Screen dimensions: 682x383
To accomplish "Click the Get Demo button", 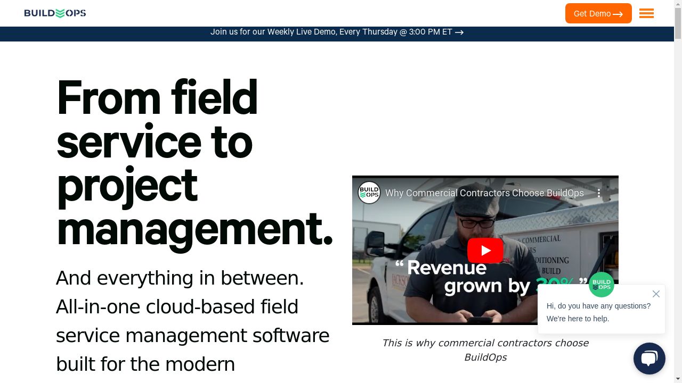I will [598, 13].
